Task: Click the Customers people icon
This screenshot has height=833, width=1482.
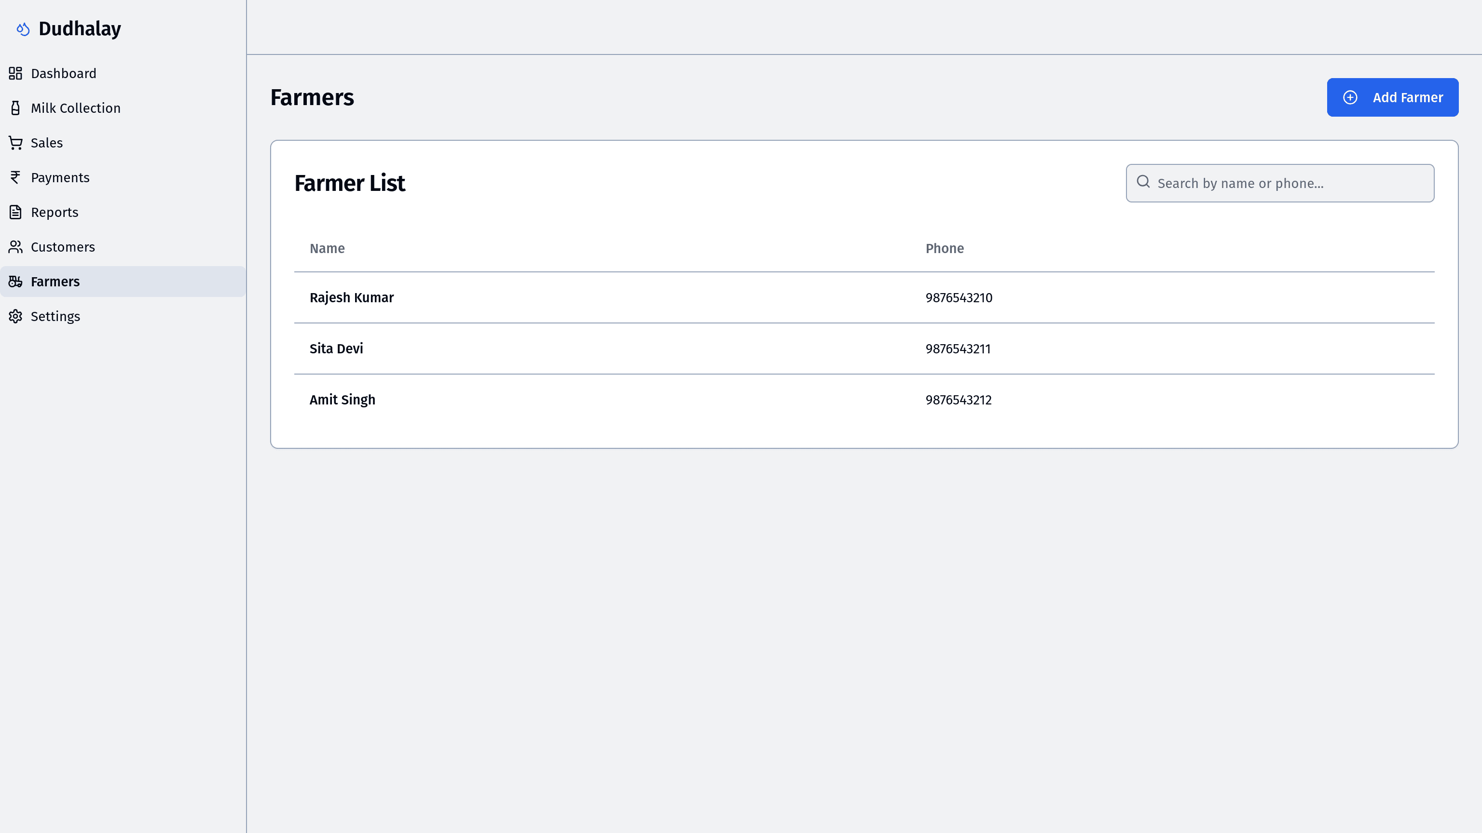Action: pos(15,247)
